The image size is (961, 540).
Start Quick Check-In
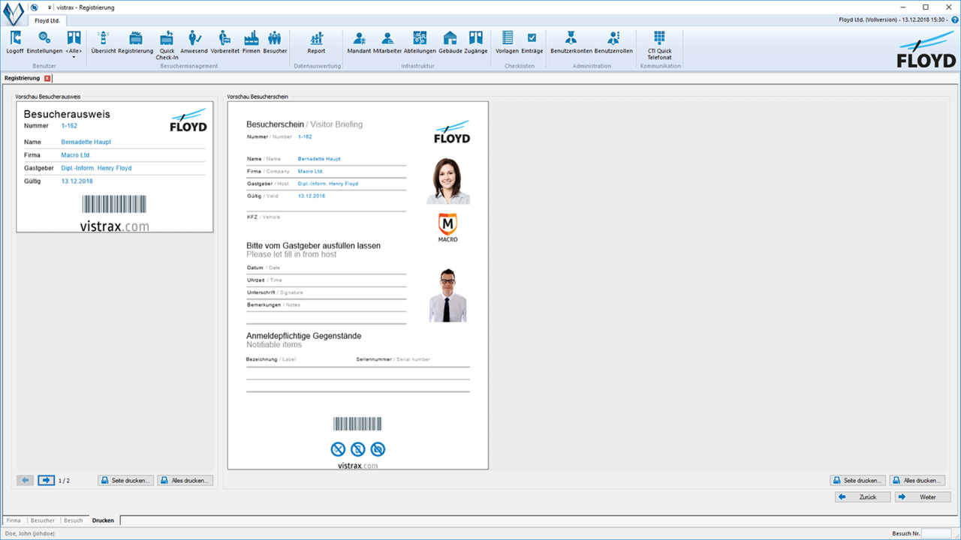pos(167,43)
